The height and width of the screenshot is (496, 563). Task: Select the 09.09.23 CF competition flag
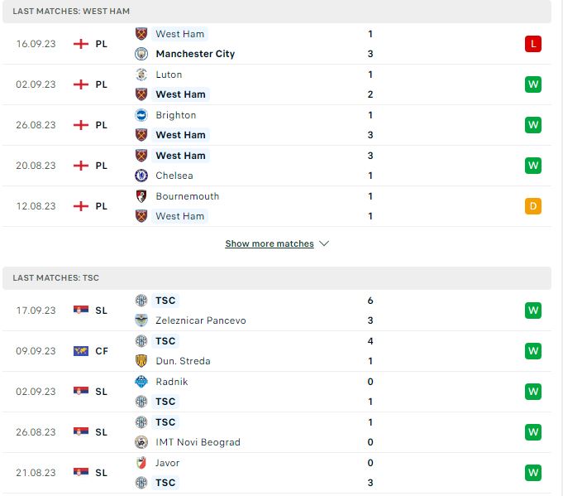coord(81,351)
